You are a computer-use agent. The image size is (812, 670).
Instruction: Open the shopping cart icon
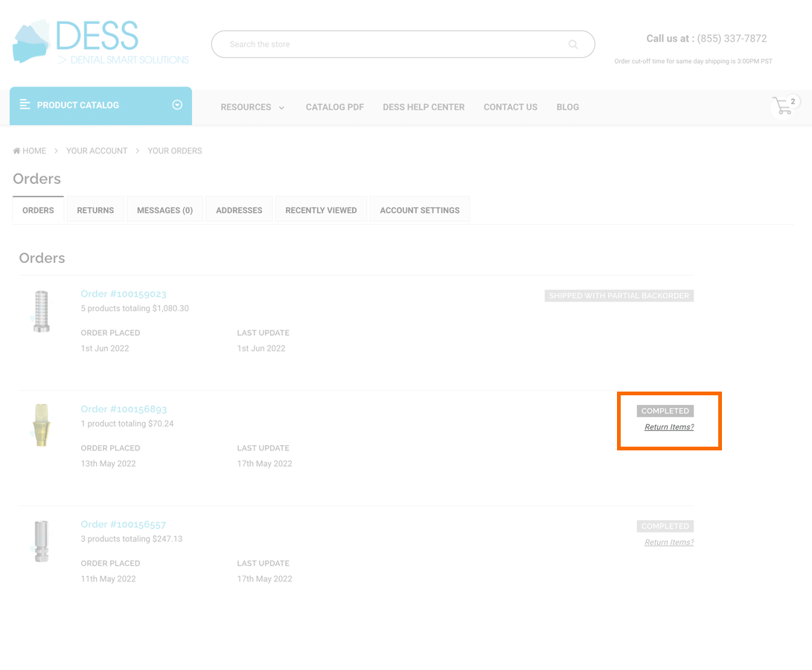click(x=783, y=106)
